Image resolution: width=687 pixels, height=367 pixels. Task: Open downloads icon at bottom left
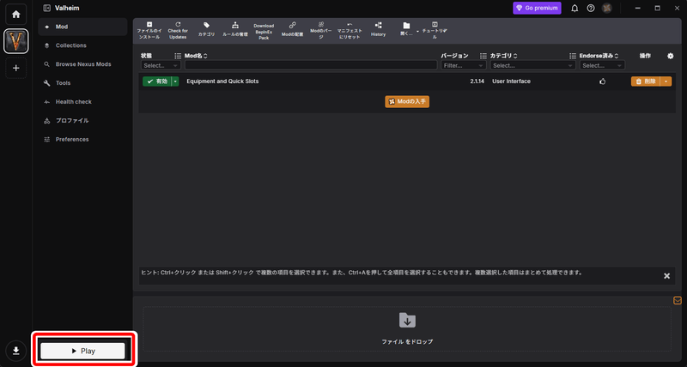(15, 351)
